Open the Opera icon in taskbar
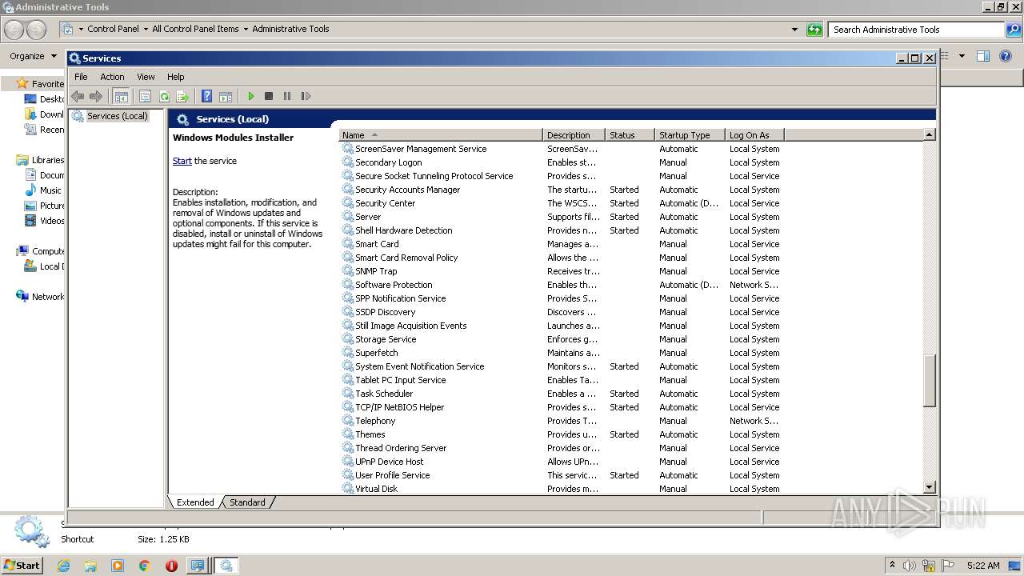 (x=171, y=566)
